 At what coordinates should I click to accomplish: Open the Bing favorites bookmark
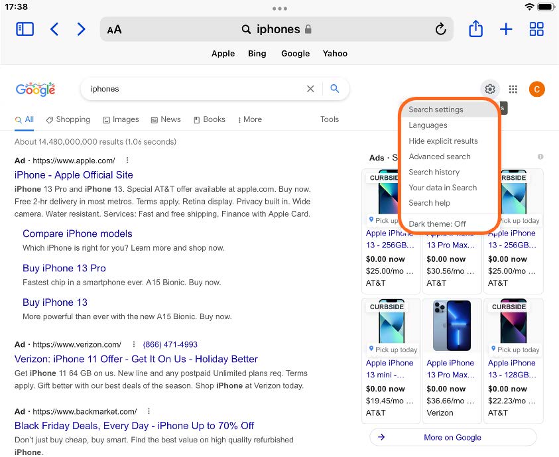pos(257,54)
